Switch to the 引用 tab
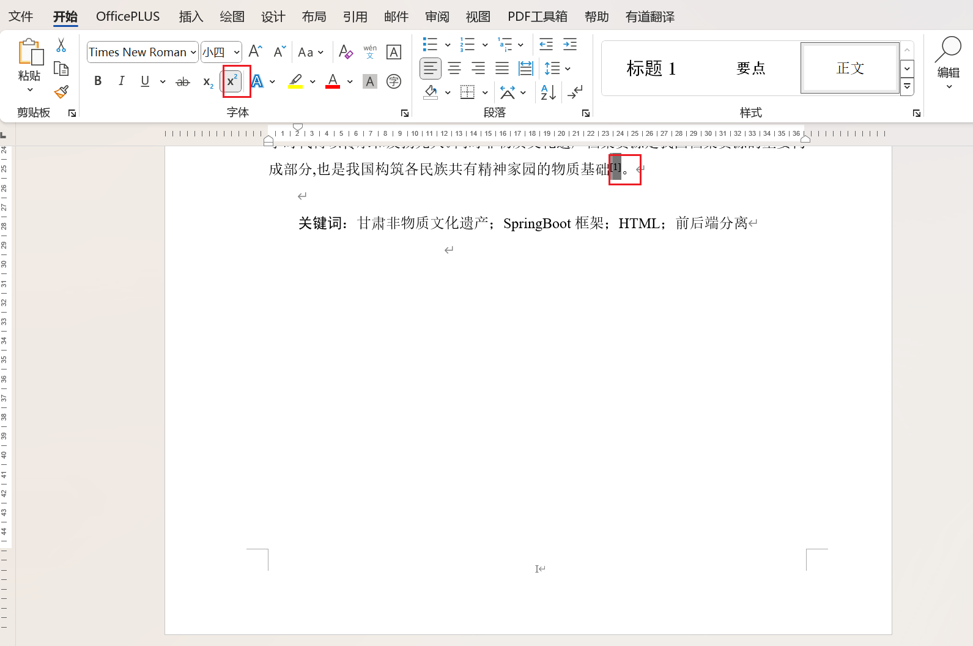 (x=355, y=17)
